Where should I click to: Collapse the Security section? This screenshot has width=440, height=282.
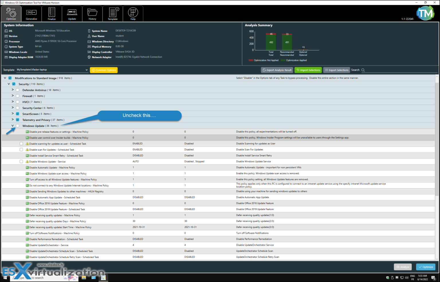9,84
